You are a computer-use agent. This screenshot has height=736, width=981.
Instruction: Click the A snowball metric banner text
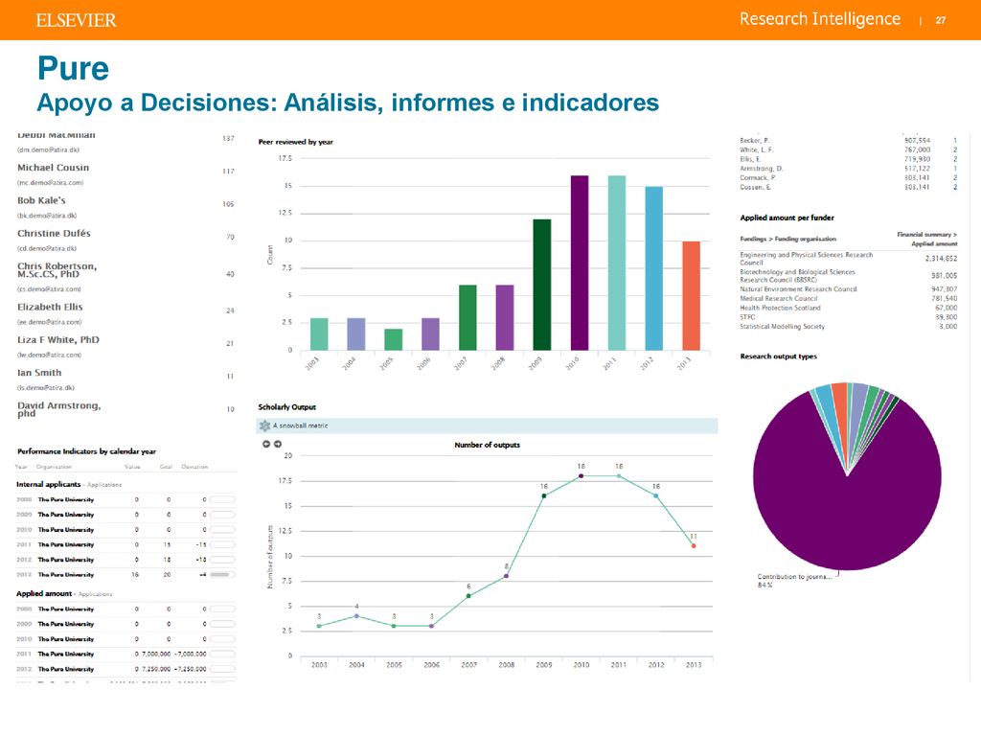pyautogui.click(x=300, y=425)
